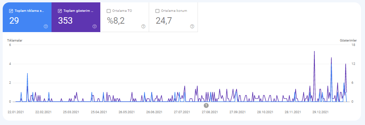Enable the Ortalama TO checkbox
The height and width of the screenshot is (125, 365).
(108, 11)
